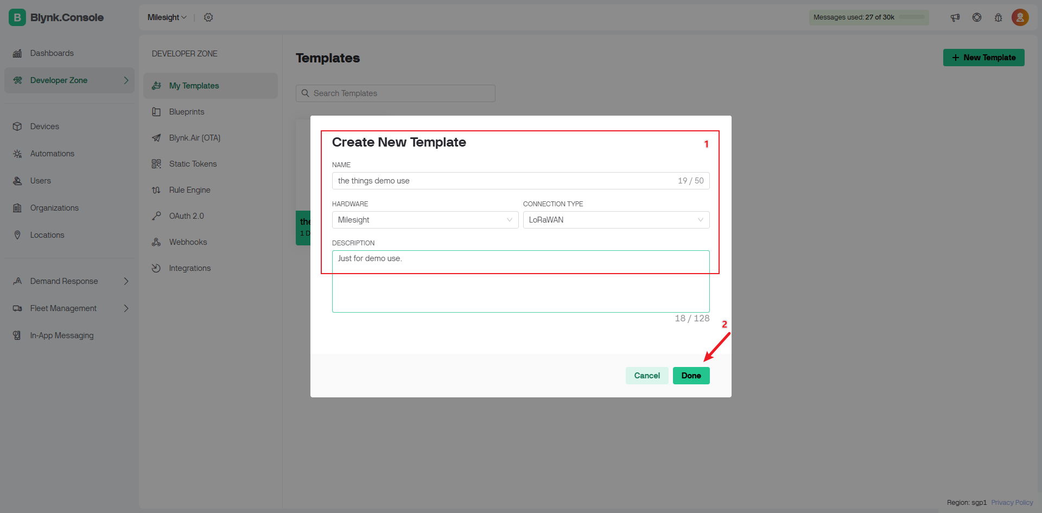Select Blueprints in Developer Zone
The width and height of the screenshot is (1042, 513).
click(211, 112)
